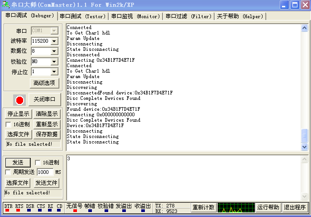The width and height of the screenshot is (311, 217).
Task: Click the 1000 MS period interval field
Action: (x=45, y=172)
